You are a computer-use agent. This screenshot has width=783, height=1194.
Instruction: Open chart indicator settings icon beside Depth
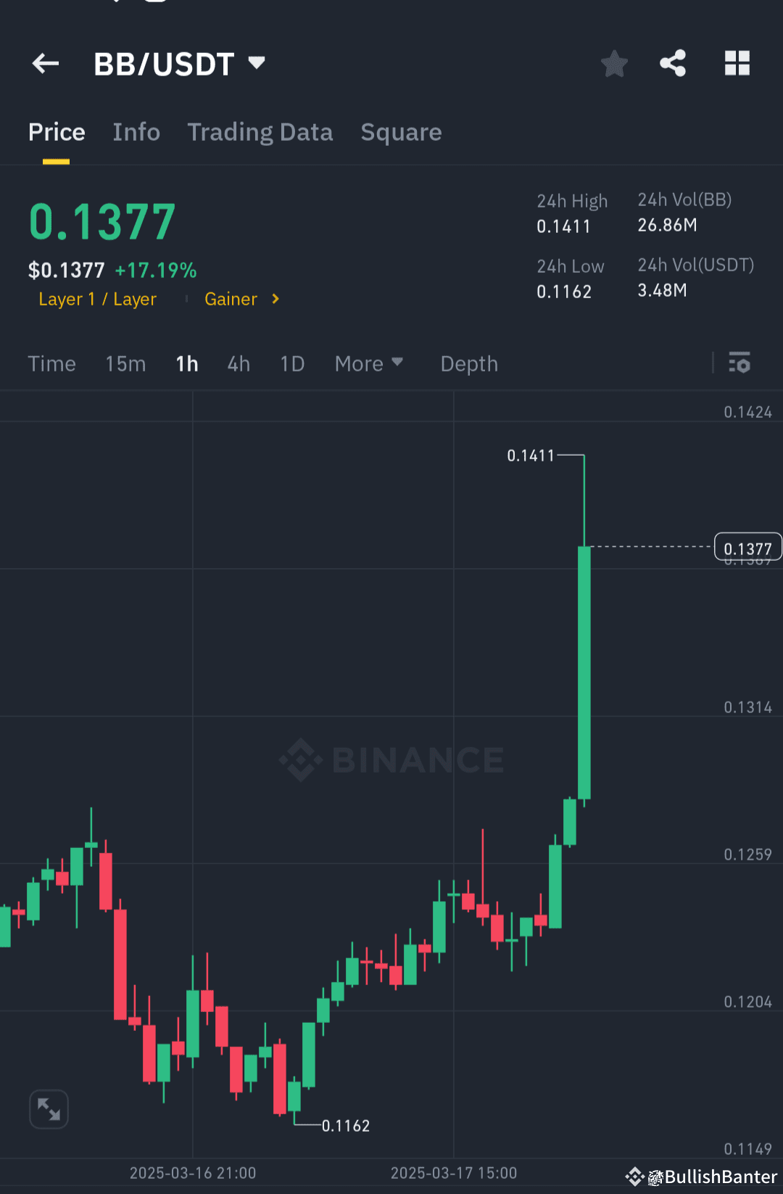739,363
